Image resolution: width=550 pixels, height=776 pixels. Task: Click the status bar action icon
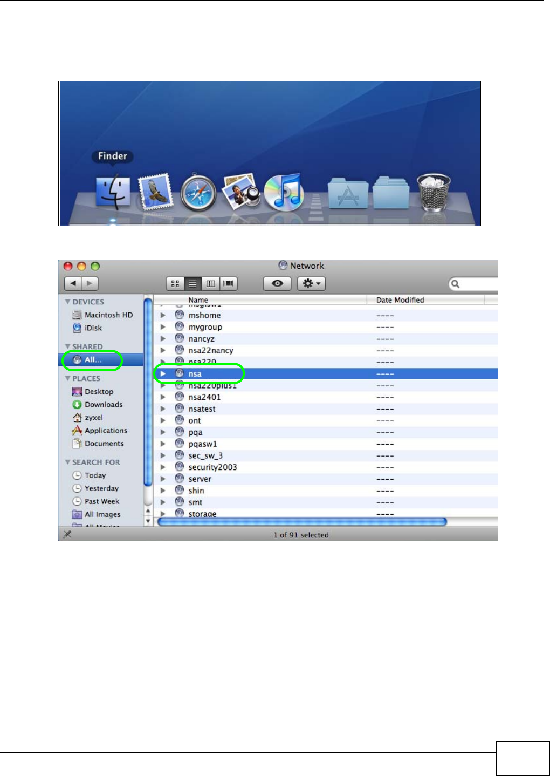(x=67, y=534)
